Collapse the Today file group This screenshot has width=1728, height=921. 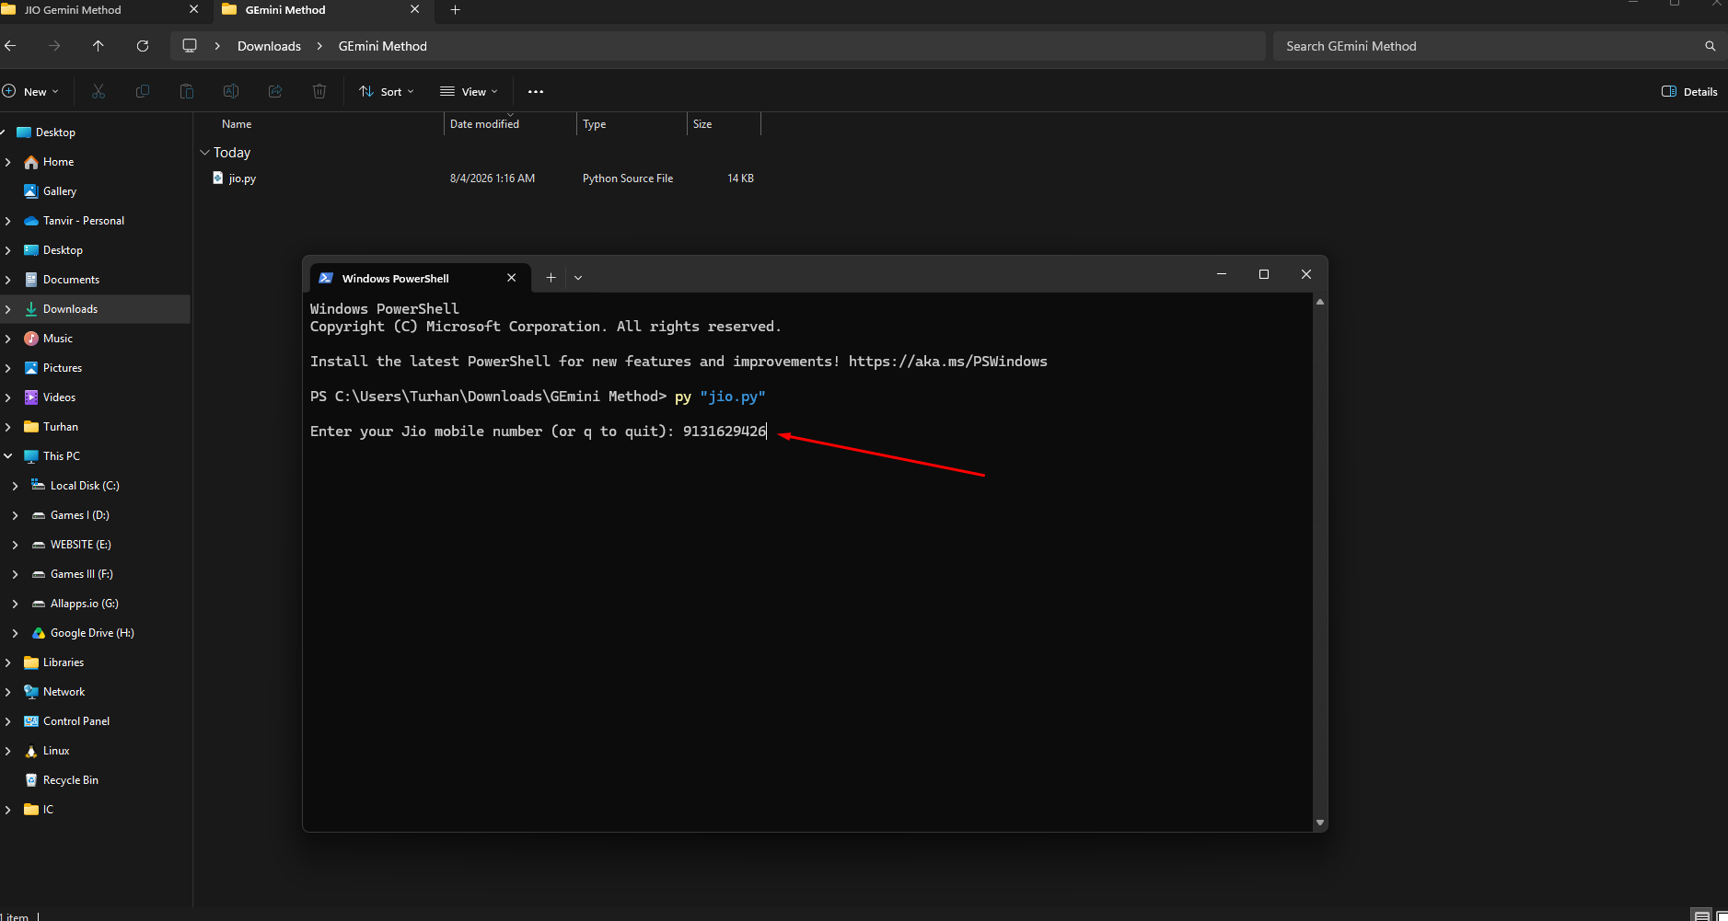tap(204, 153)
